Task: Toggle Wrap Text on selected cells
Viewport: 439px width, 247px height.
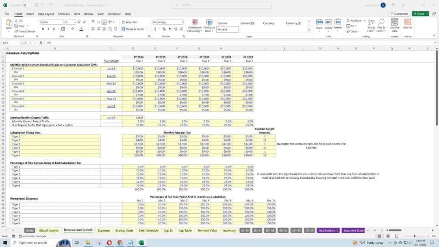Action: tap(129, 22)
